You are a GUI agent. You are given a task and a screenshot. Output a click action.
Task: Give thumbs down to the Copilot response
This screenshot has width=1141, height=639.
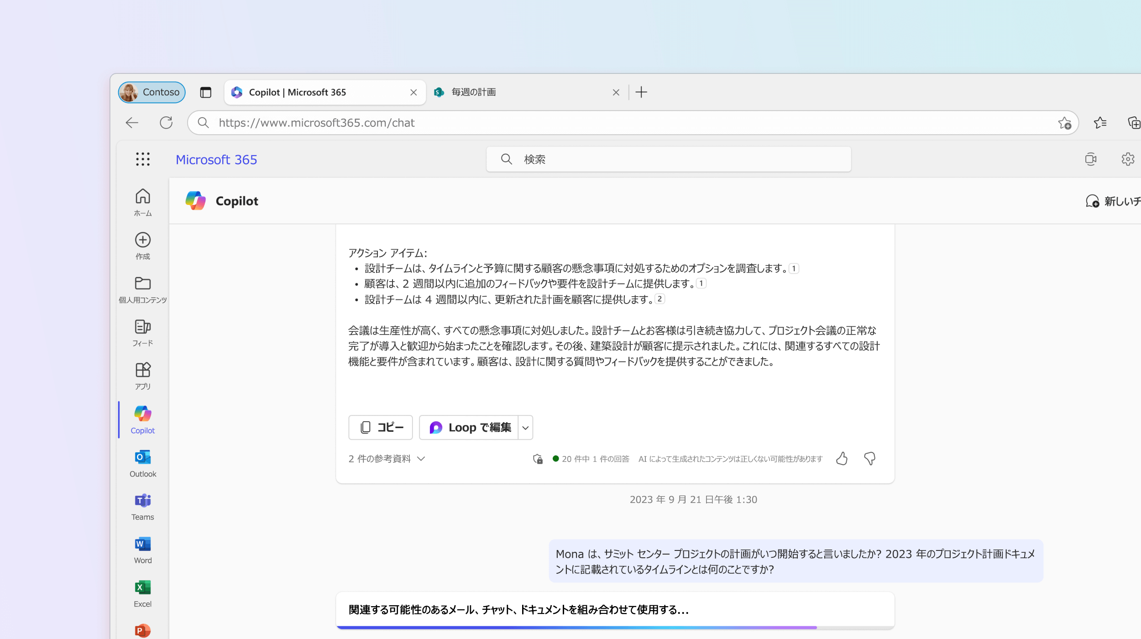pos(869,459)
